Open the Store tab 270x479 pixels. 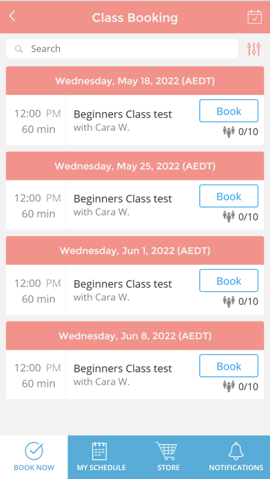(169, 457)
